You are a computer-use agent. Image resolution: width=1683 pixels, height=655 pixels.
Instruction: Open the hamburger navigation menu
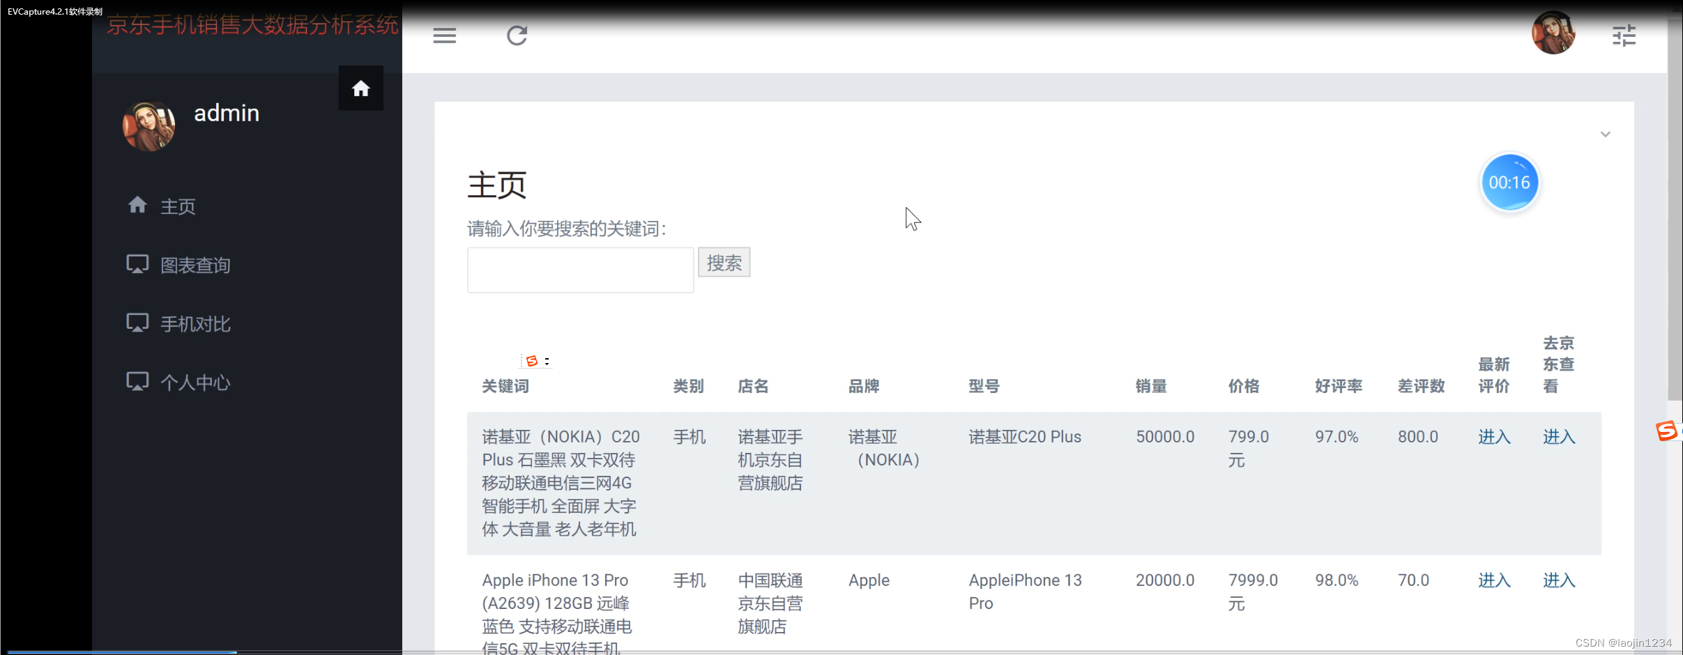444,35
